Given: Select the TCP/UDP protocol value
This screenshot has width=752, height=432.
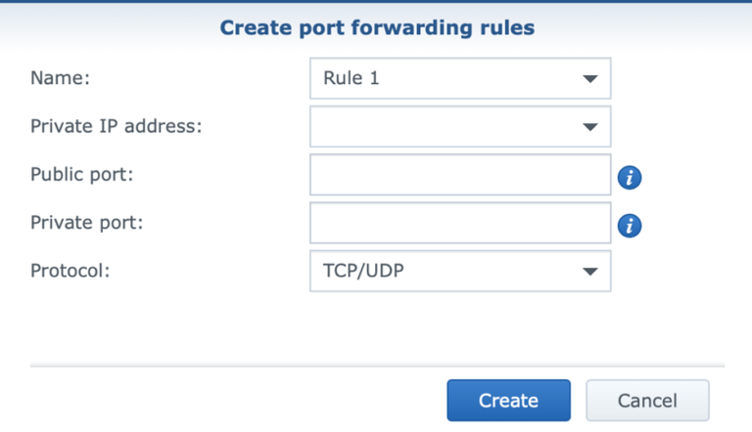Looking at the screenshot, I should pyautogui.click(x=363, y=271).
